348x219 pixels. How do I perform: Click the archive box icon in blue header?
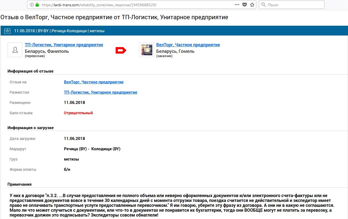click(x=7, y=31)
